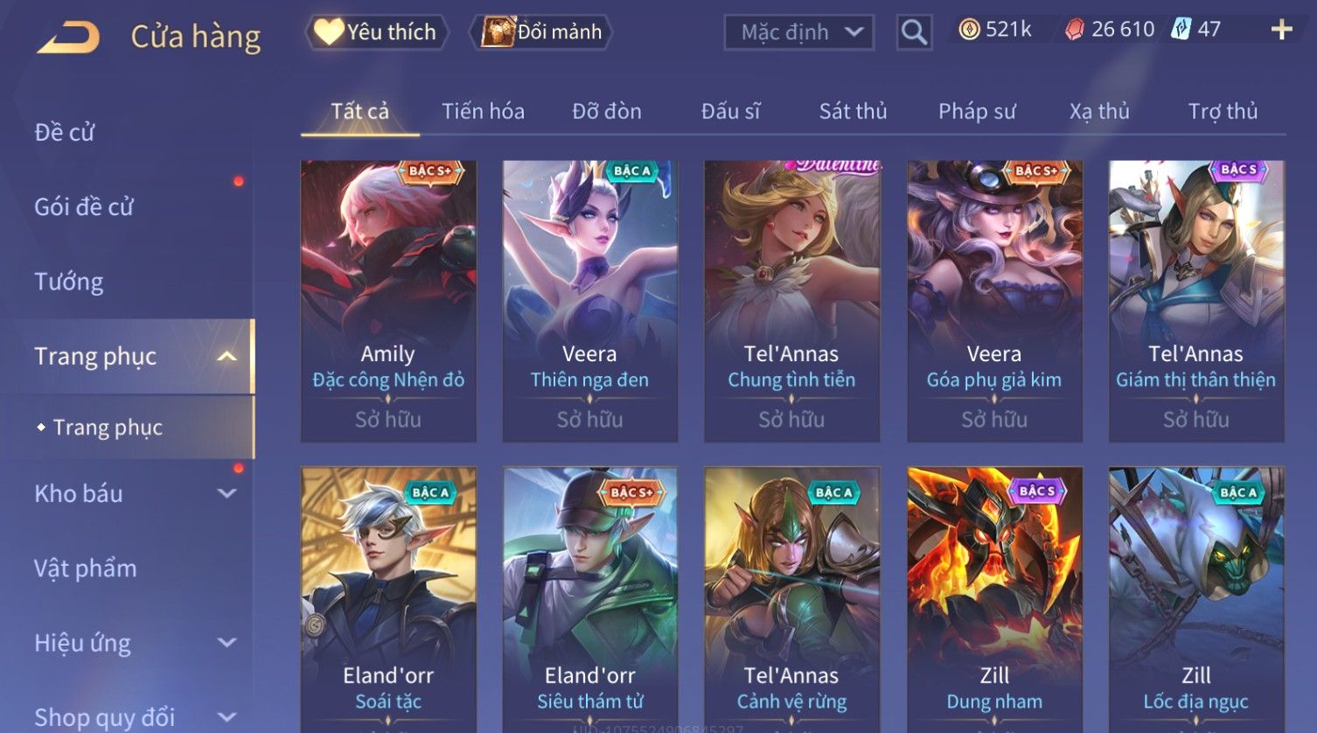The width and height of the screenshot is (1317, 733).
Task: Open Gói đề cử in sidebar
Action: [x=84, y=206]
